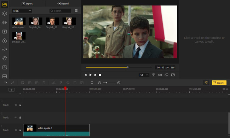Open the Filters panel with three circles
Image resolution: width=230 pixels, height=138 pixels.
[x=5, y=41]
